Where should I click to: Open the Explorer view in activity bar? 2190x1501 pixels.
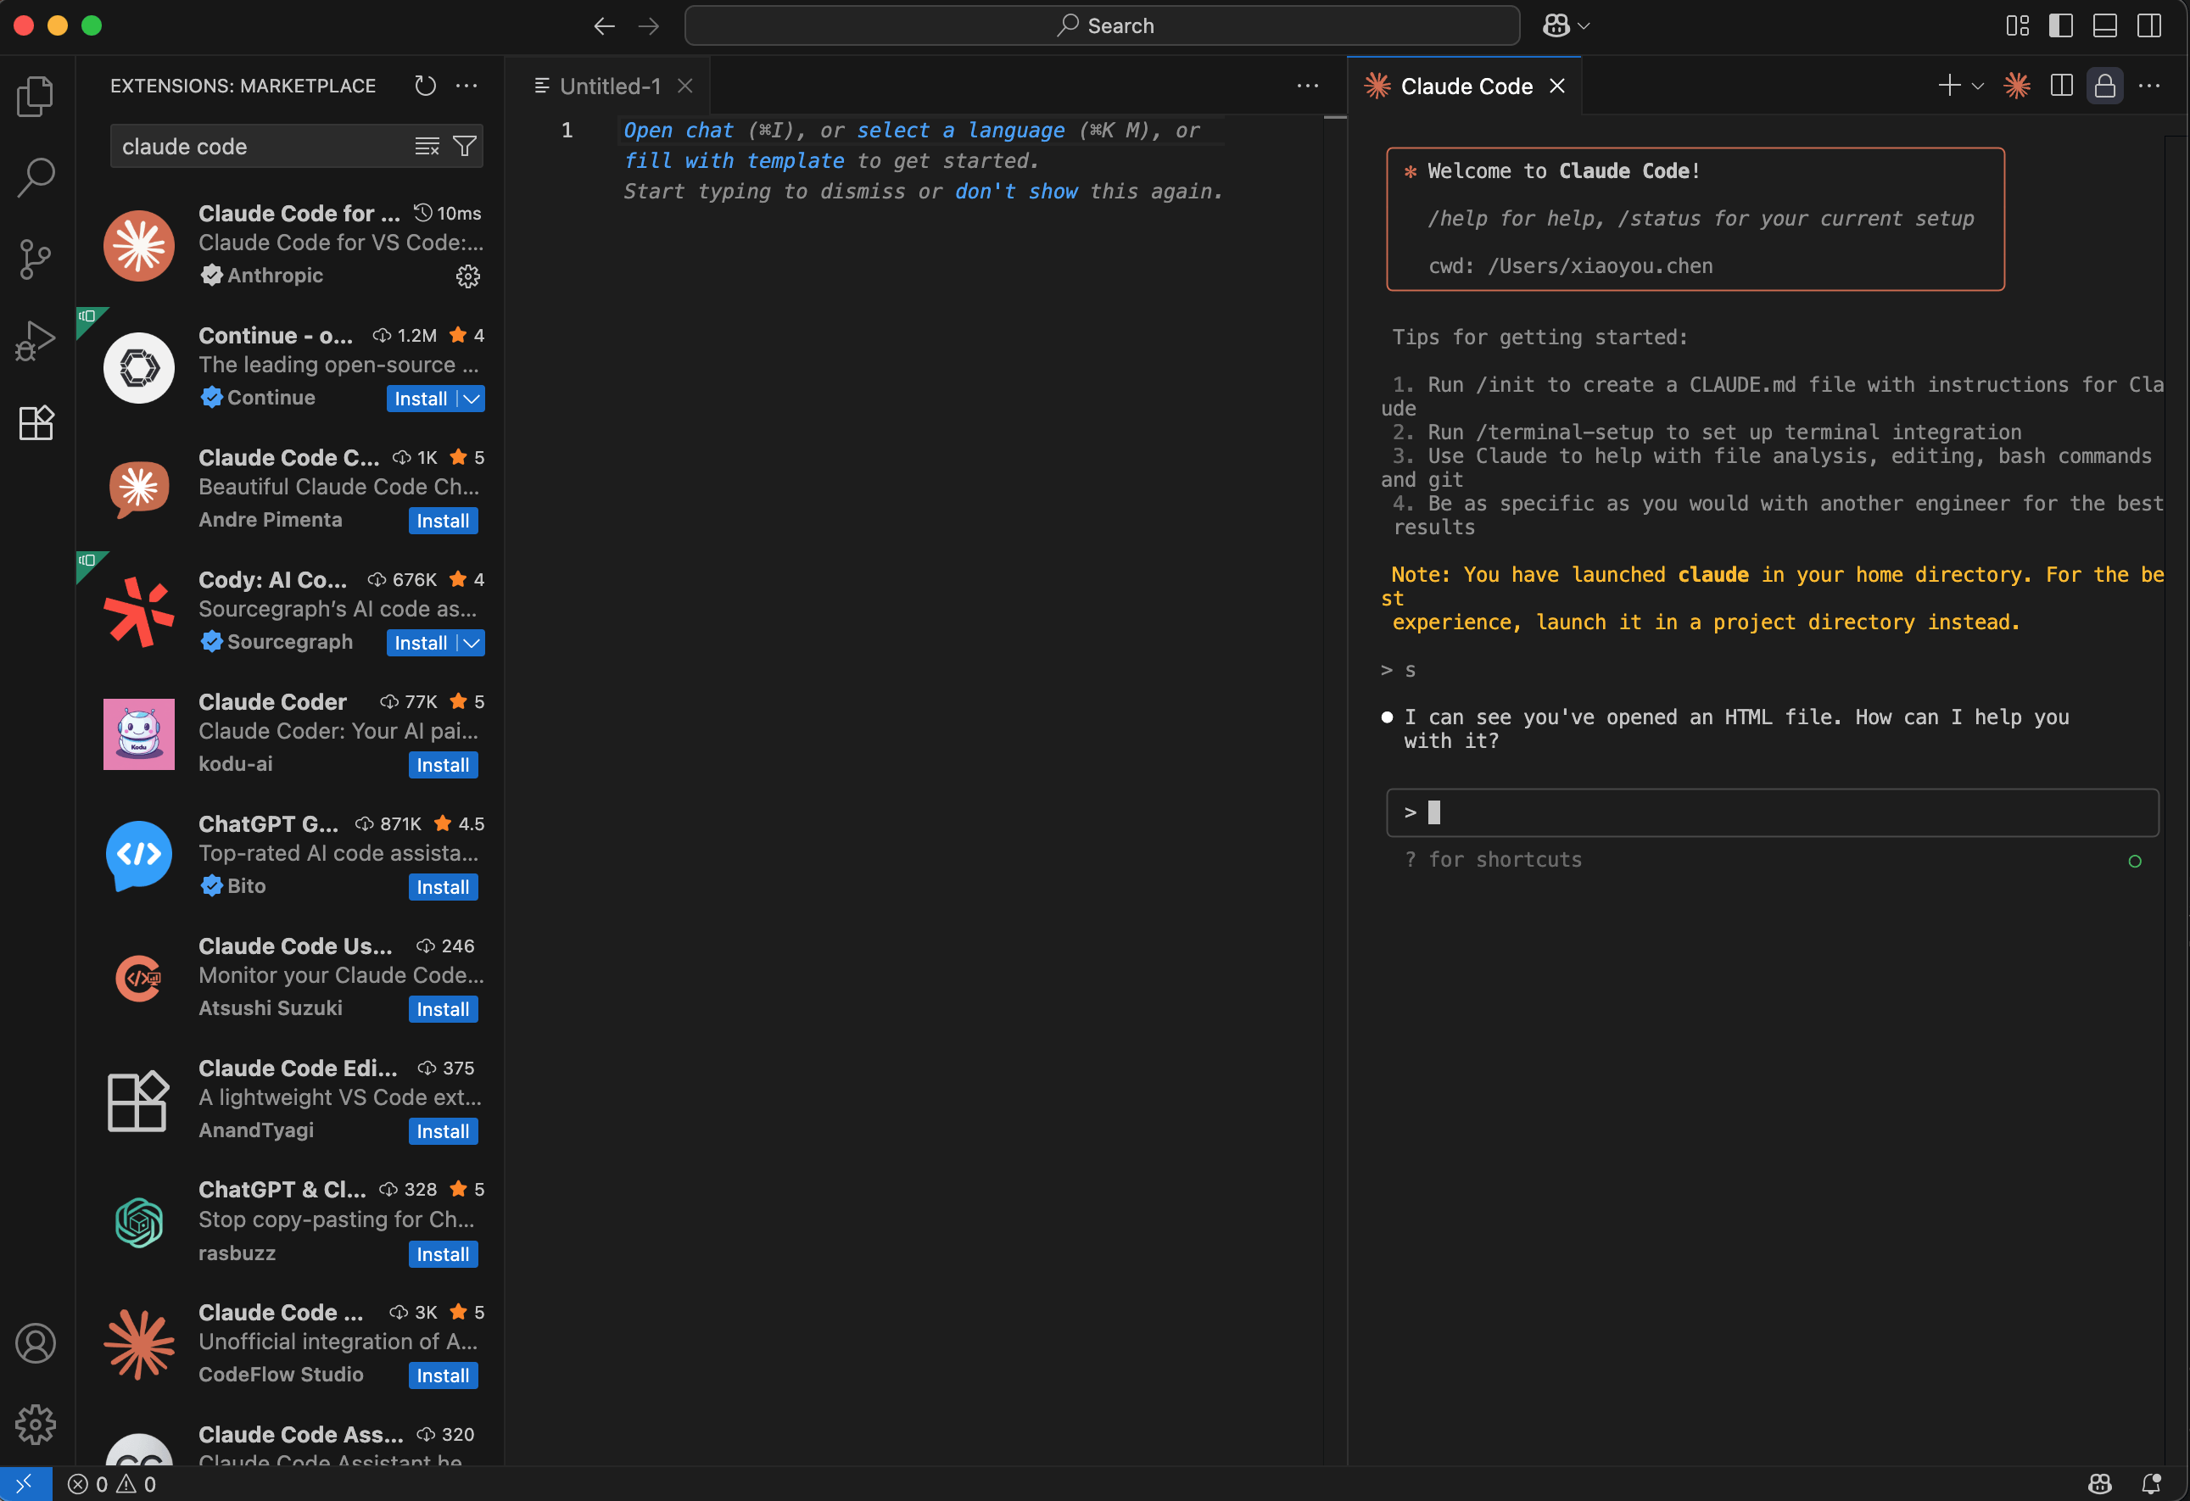[35, 95]
